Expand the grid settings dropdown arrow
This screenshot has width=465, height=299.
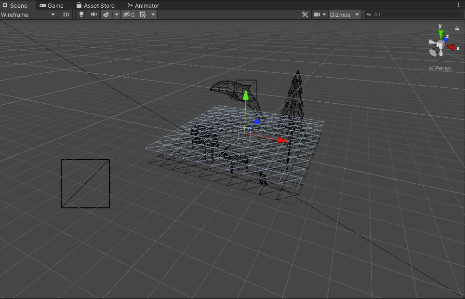click(x=153, y=14)
